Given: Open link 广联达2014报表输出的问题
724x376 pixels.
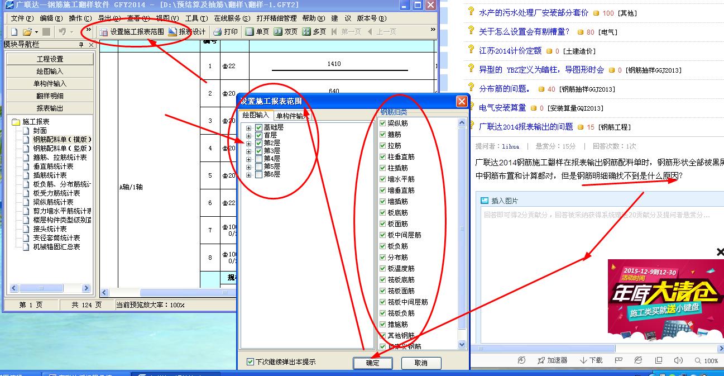Looking at the screenshot, I should tap(526, 127).
